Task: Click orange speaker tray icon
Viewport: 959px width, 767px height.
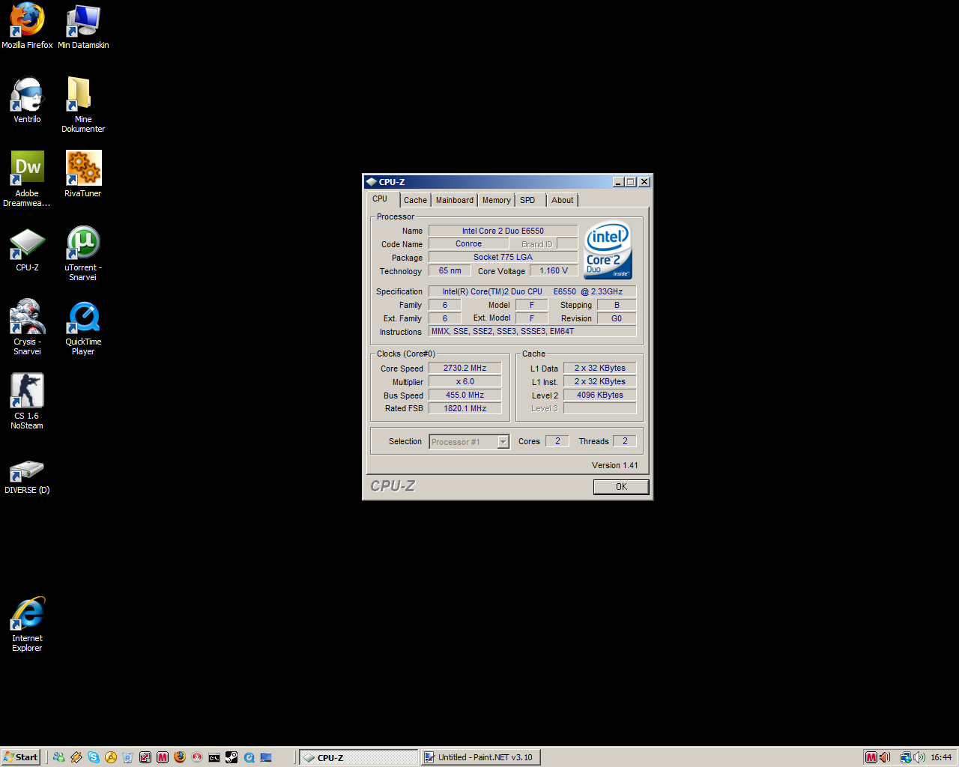Action: click(885, 757)
